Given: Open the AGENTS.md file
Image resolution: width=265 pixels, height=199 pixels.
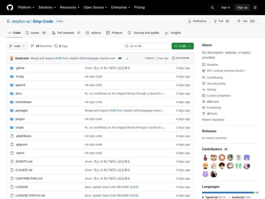Looking at the screenshot, I should click(x=24, y=162).
